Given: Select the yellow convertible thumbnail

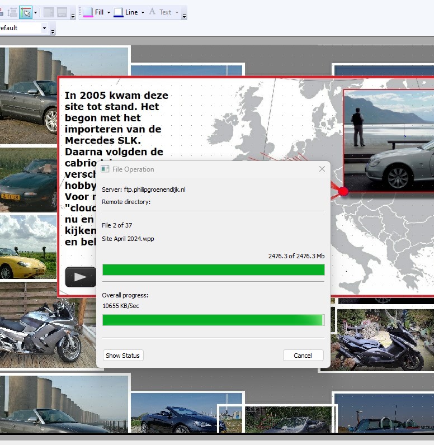Looking at the screenshot, I should pyautogui.click(x=29, y=247).
